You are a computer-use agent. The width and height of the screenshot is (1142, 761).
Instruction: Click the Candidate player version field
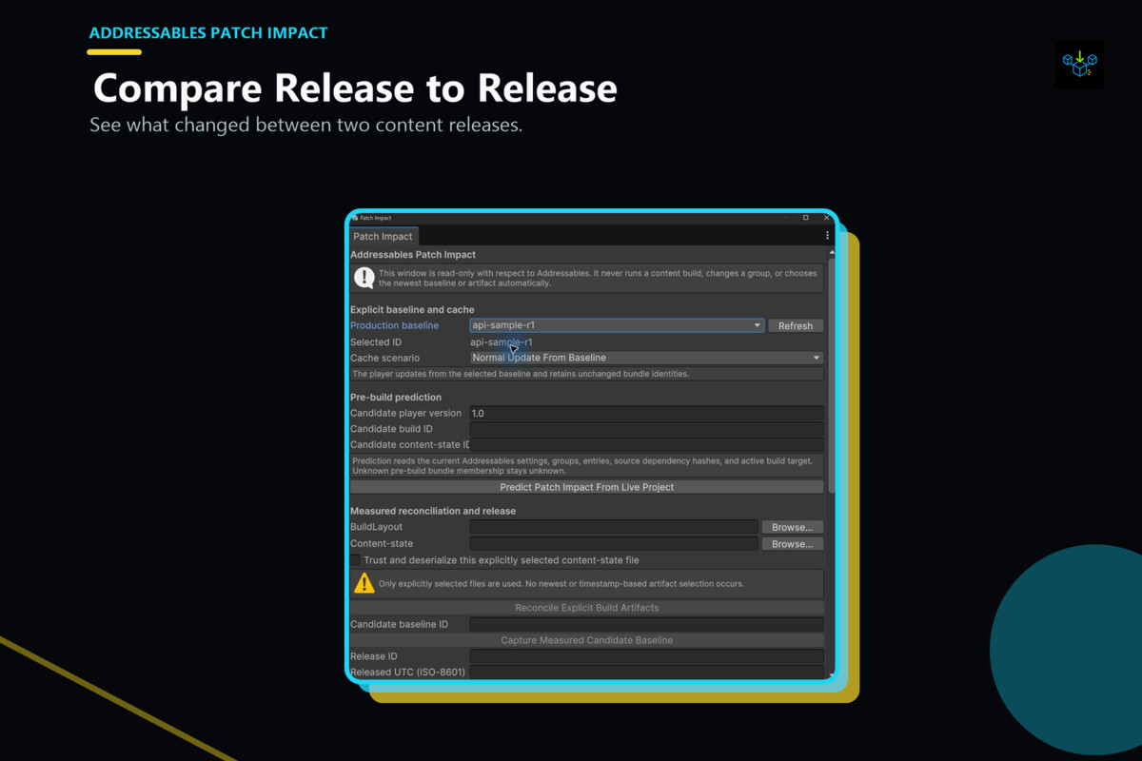click(646, 413)
